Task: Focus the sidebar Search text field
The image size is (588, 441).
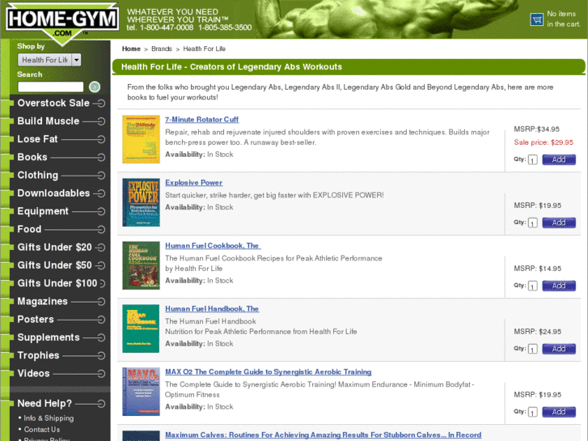Action: (x=51, y=87)
